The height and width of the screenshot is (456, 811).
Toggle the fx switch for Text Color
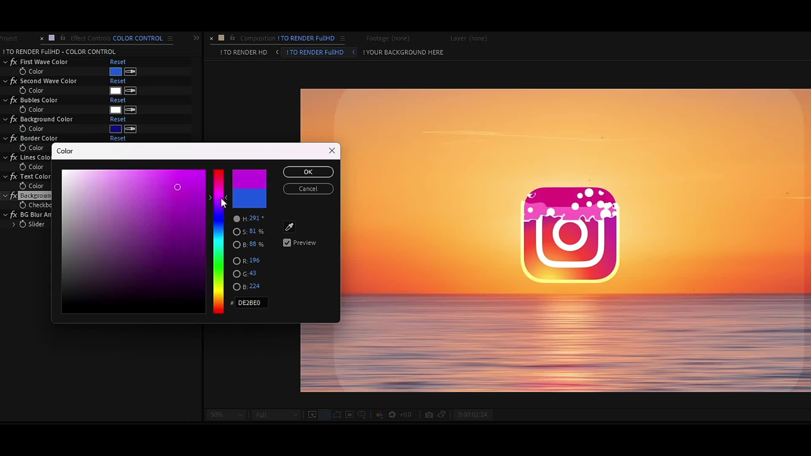pyautogui.click(x=14, y=176)
